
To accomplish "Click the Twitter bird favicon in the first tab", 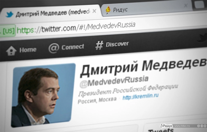I will point(10,14).
